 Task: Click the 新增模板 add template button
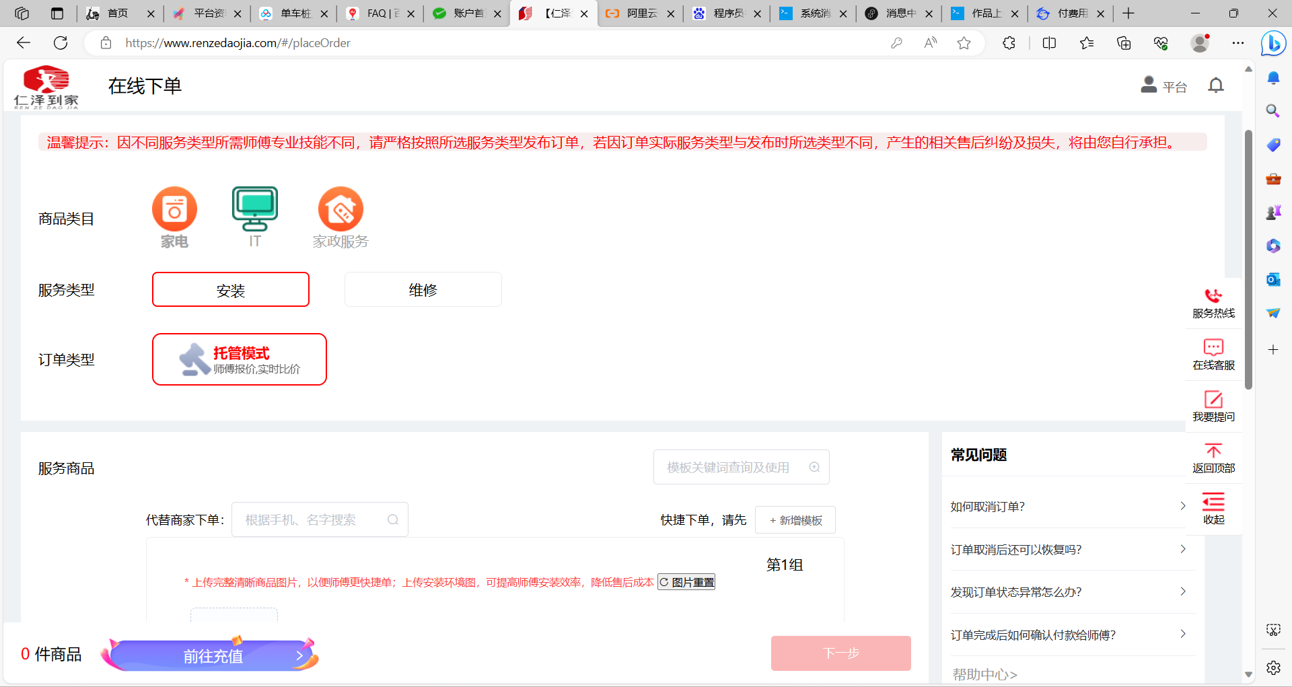click(795, 520)
